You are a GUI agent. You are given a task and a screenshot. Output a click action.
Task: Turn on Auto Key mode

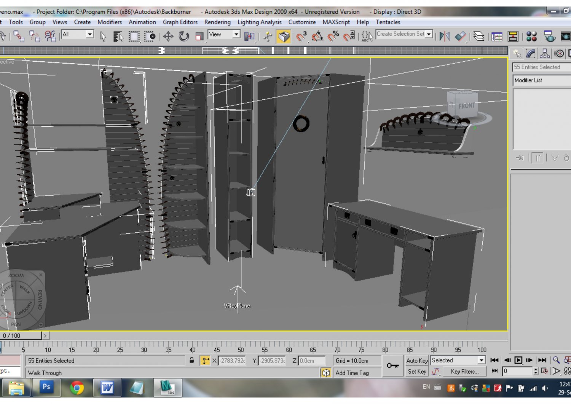pos(417,361)
